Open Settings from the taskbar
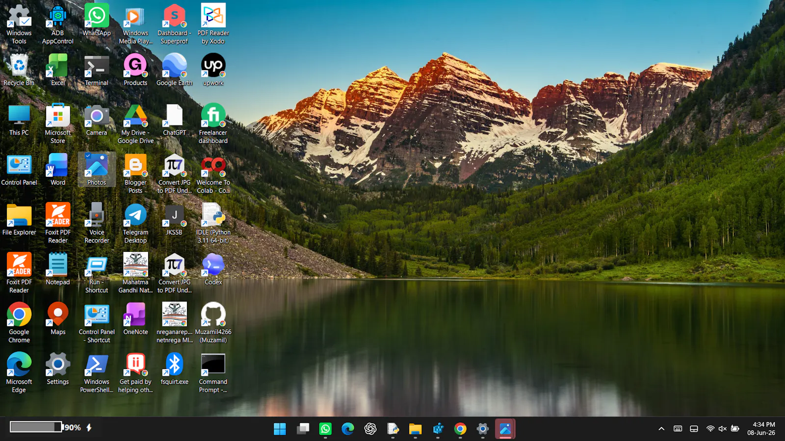785x441 pixels. (483, 429)
